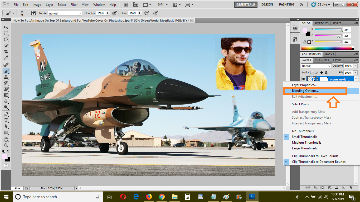Select the Gradient tool

(6, 95)
